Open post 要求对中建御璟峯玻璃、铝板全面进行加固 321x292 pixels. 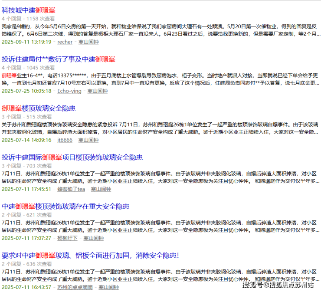point(90,256)
